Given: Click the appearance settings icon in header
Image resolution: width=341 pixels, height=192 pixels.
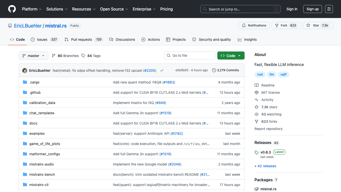Looking at the screenshot, I should pyautogui.click(x=329, y=9).
